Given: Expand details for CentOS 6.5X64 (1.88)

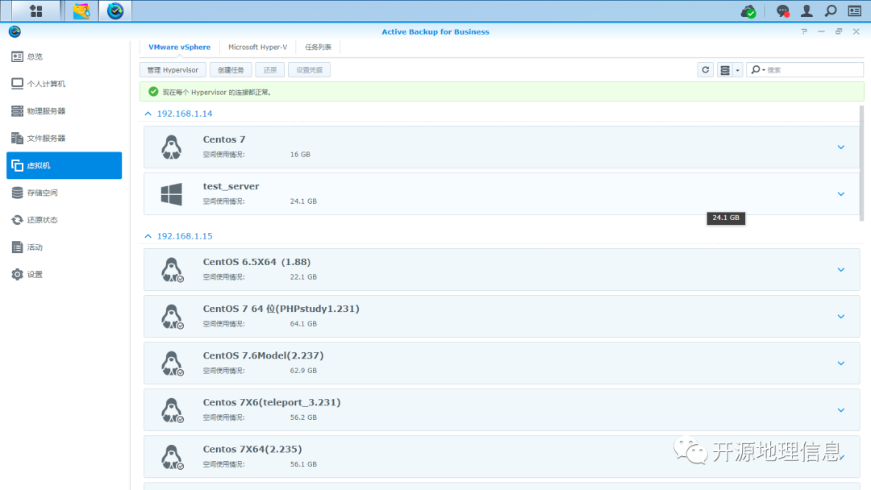Looking at the screenshot, I should pyautogui.click(x=841, y=270).
